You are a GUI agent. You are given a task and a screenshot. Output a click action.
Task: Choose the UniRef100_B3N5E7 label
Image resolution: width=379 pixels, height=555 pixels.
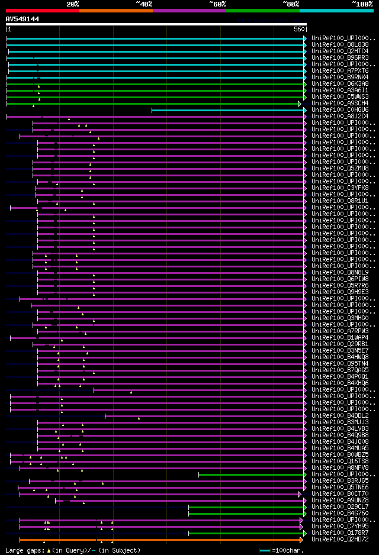click(340, 350)
